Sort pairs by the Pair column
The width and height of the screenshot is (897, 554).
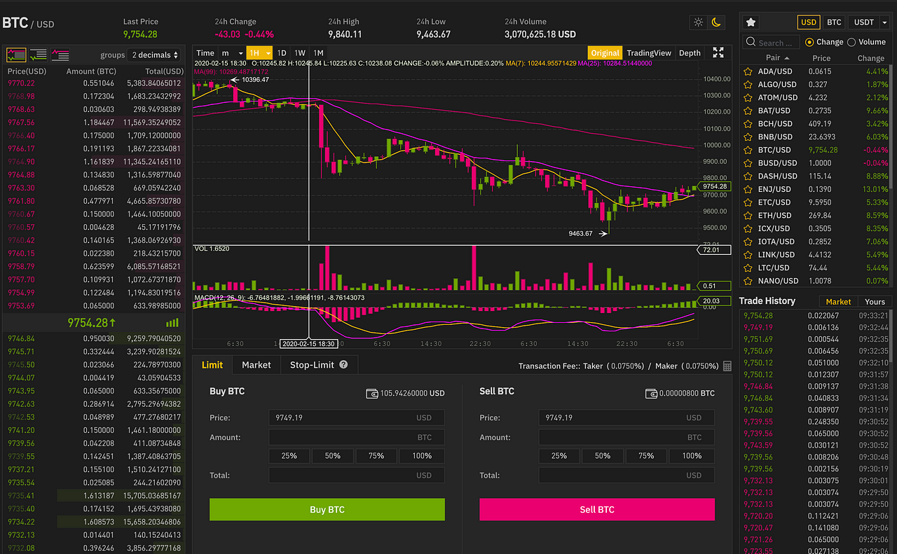(x=778, y=58)
